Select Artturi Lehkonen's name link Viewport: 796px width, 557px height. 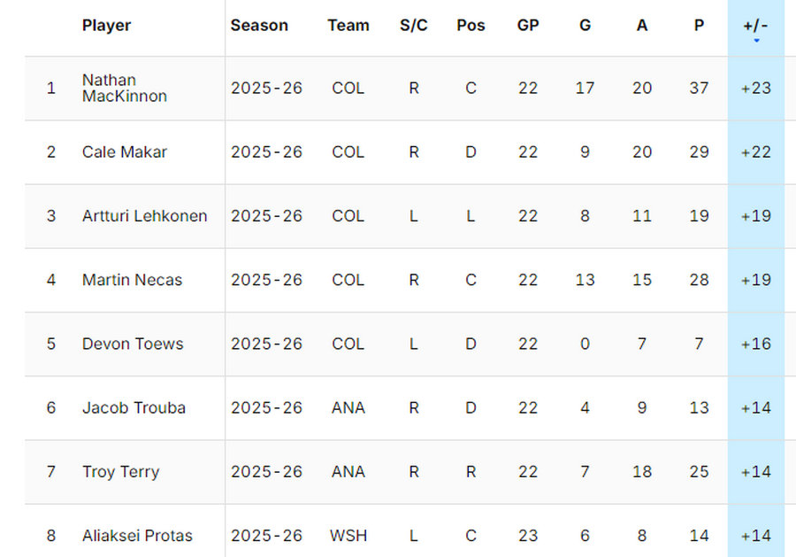click(144, 216)
